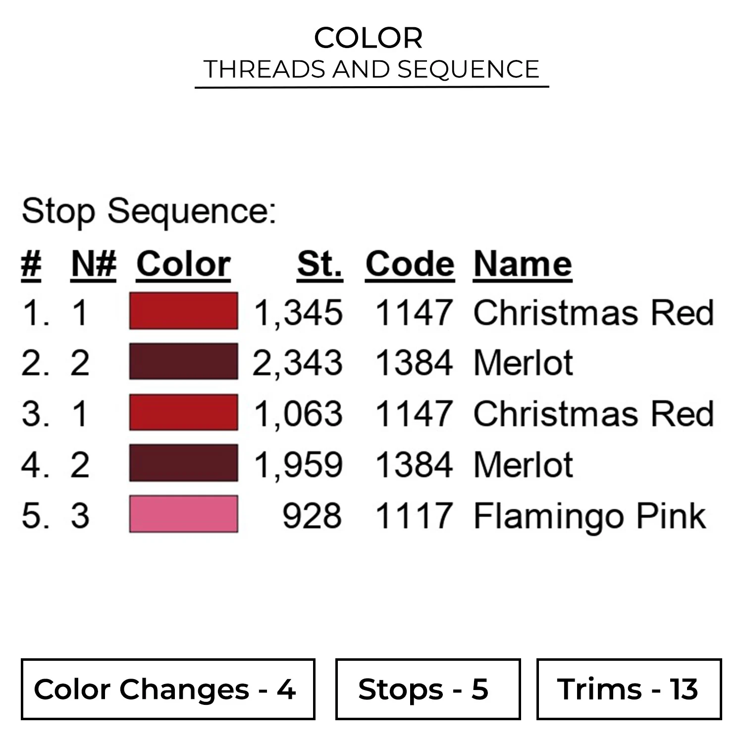Click the Color Changes - 4 box

[x=167, y=689]
